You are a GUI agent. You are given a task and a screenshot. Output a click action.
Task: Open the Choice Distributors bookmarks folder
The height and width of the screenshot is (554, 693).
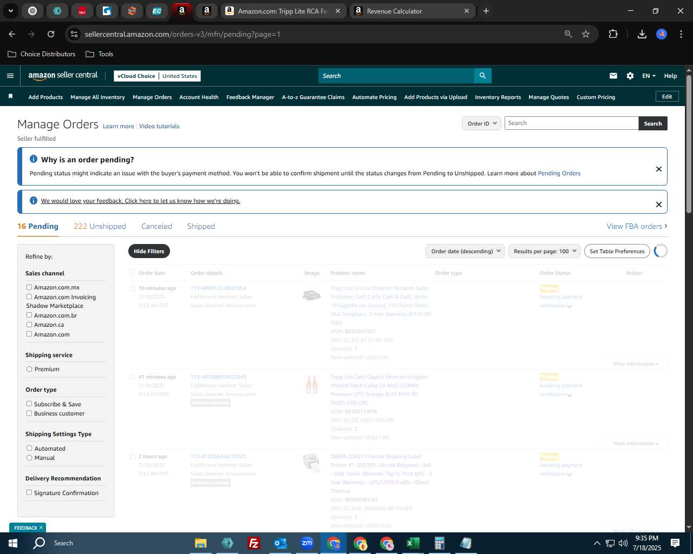tap(42, 54)
